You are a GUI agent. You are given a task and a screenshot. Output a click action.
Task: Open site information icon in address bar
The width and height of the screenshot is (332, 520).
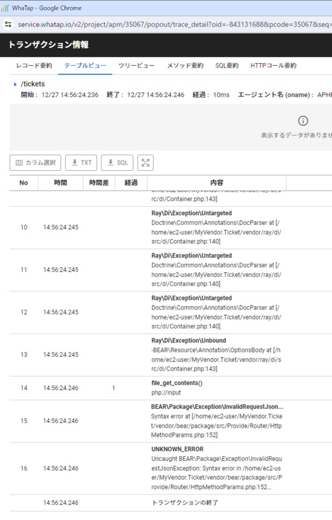coord(8,24)
